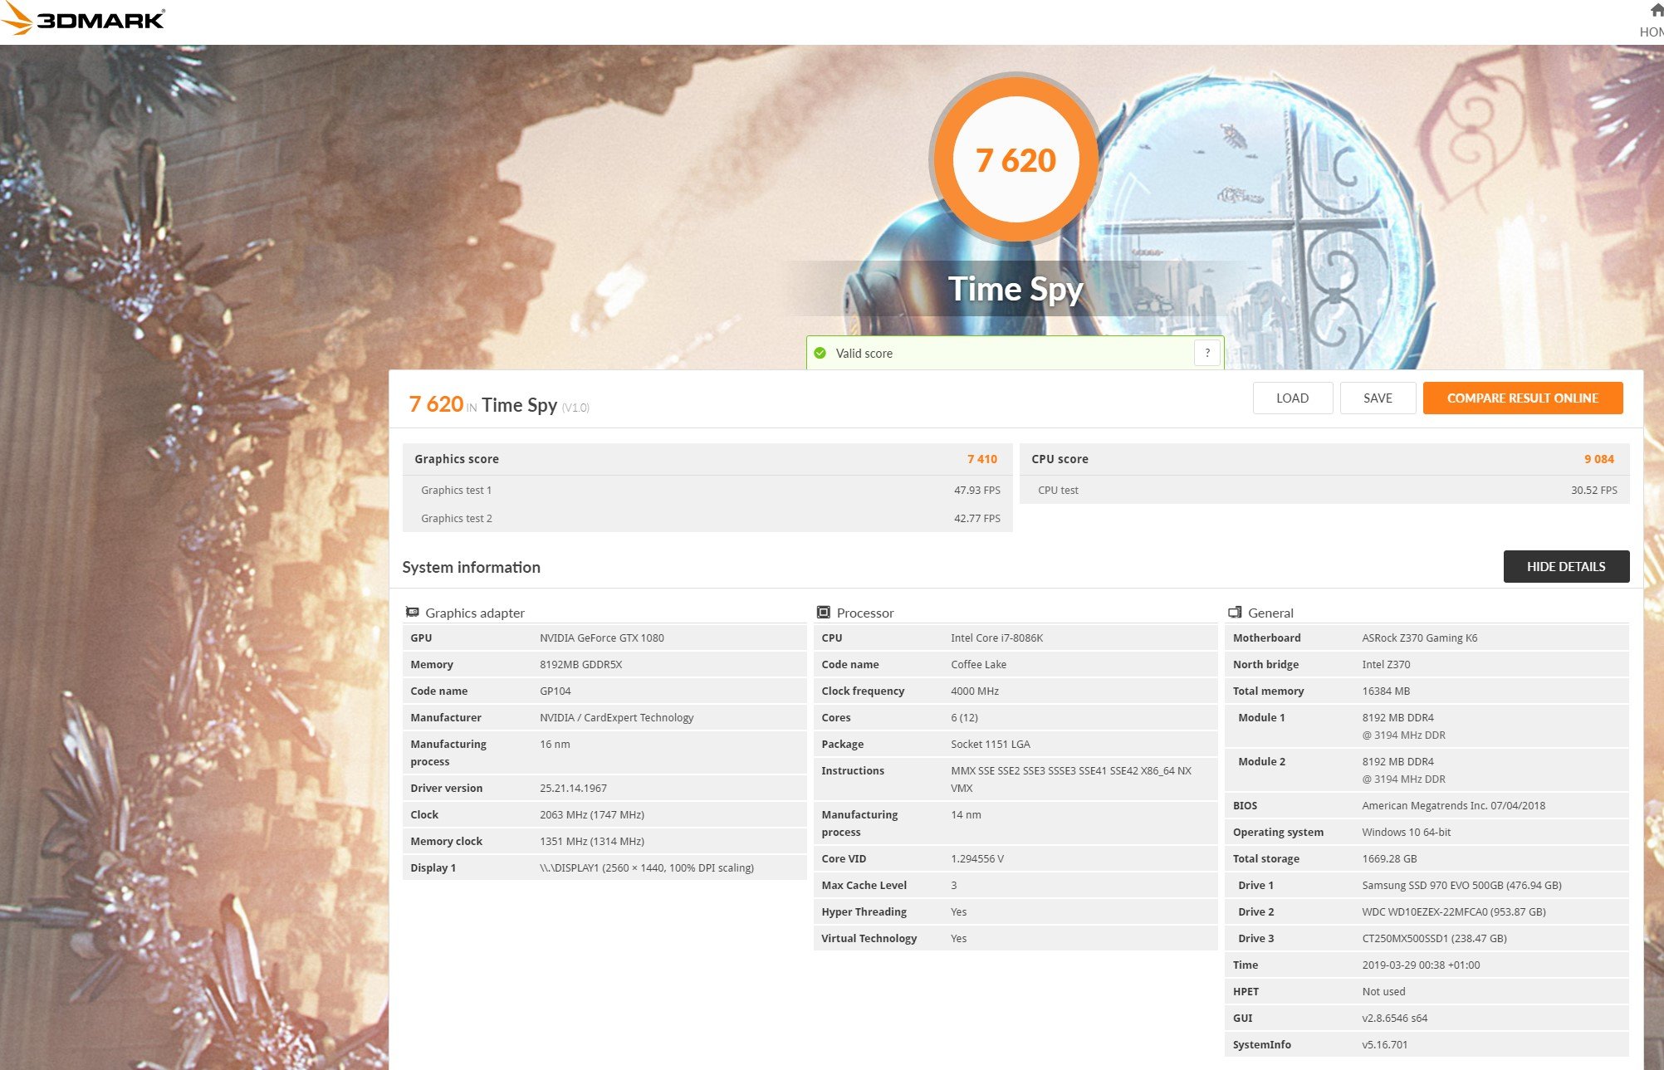Click the Time Spy banner title
This screenshot has height=1070, width=1664.
tap(1015, 290)
